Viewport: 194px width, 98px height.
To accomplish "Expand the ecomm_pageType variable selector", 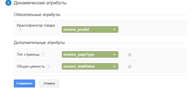I will (x=90, y=55).
